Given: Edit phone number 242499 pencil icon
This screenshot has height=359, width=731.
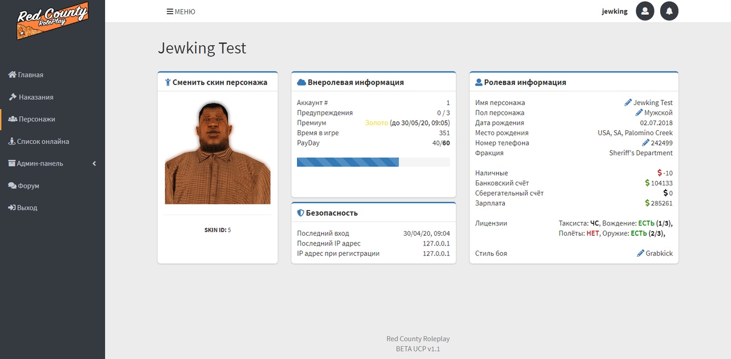Looking at the screenshot, I should coord(646,143).
